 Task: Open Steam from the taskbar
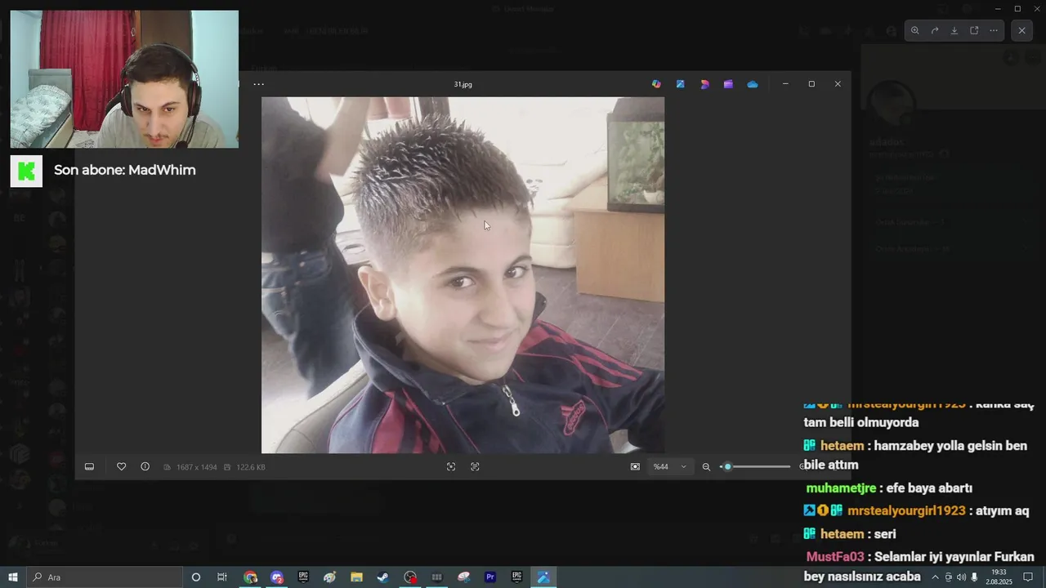point(383,577)
